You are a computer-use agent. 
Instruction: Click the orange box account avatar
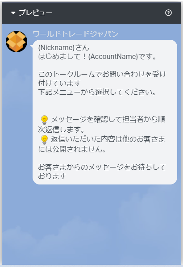tap(17, 42)
